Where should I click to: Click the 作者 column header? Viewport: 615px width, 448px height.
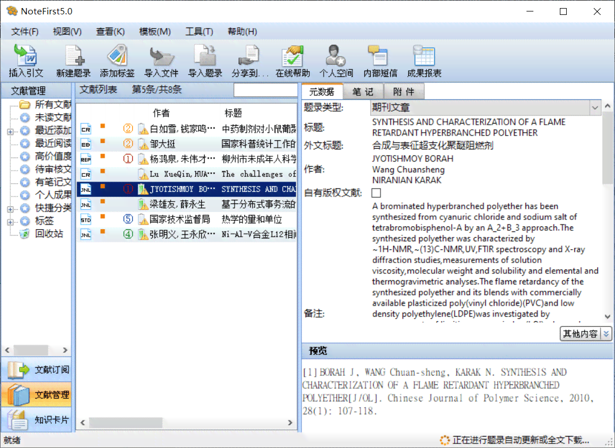point(161,113)
